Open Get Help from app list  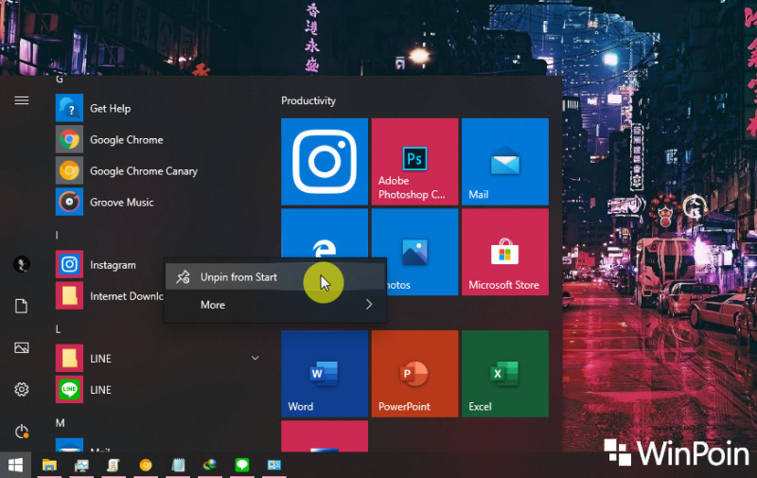(x=159, y=108)
